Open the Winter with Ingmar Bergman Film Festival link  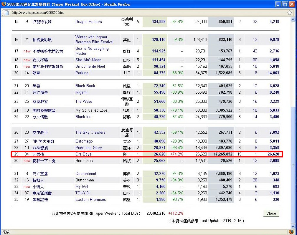pos(94,39)
